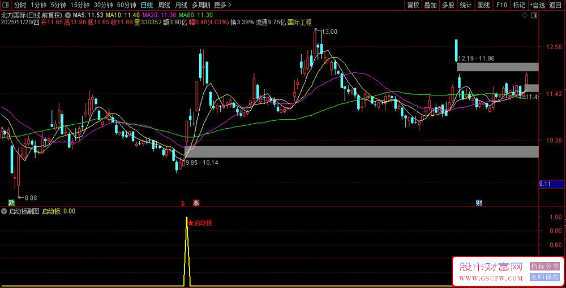The width and height of the screenshot is (566, 288).
Task: Expand the 启动板副图 indicator menu
Action: click(4, 211)
